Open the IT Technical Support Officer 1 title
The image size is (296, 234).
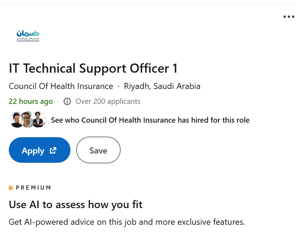click(93, 68)
